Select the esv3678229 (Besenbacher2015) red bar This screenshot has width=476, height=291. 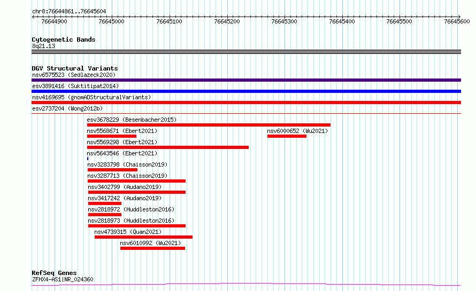click(209, 125)
